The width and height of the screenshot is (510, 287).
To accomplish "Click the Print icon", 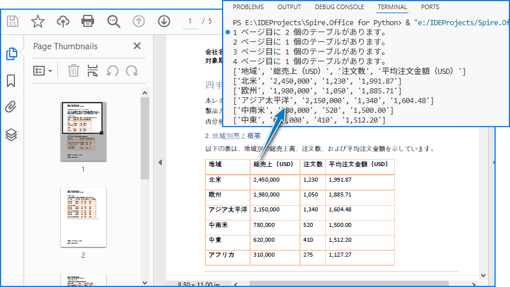I will (88, 21).
